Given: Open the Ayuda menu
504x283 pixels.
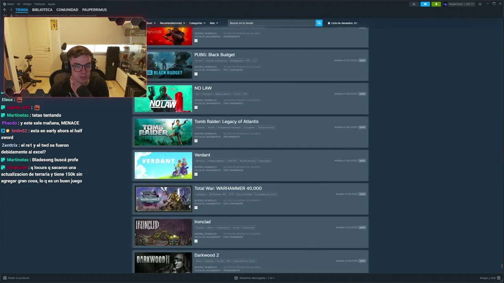Looking at the screenshot, I should click(x=52, y=4).
